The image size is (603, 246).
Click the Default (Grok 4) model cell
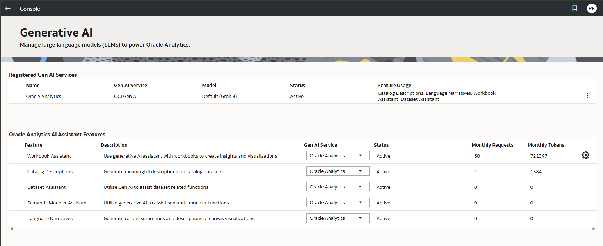(x=219, y=97)
